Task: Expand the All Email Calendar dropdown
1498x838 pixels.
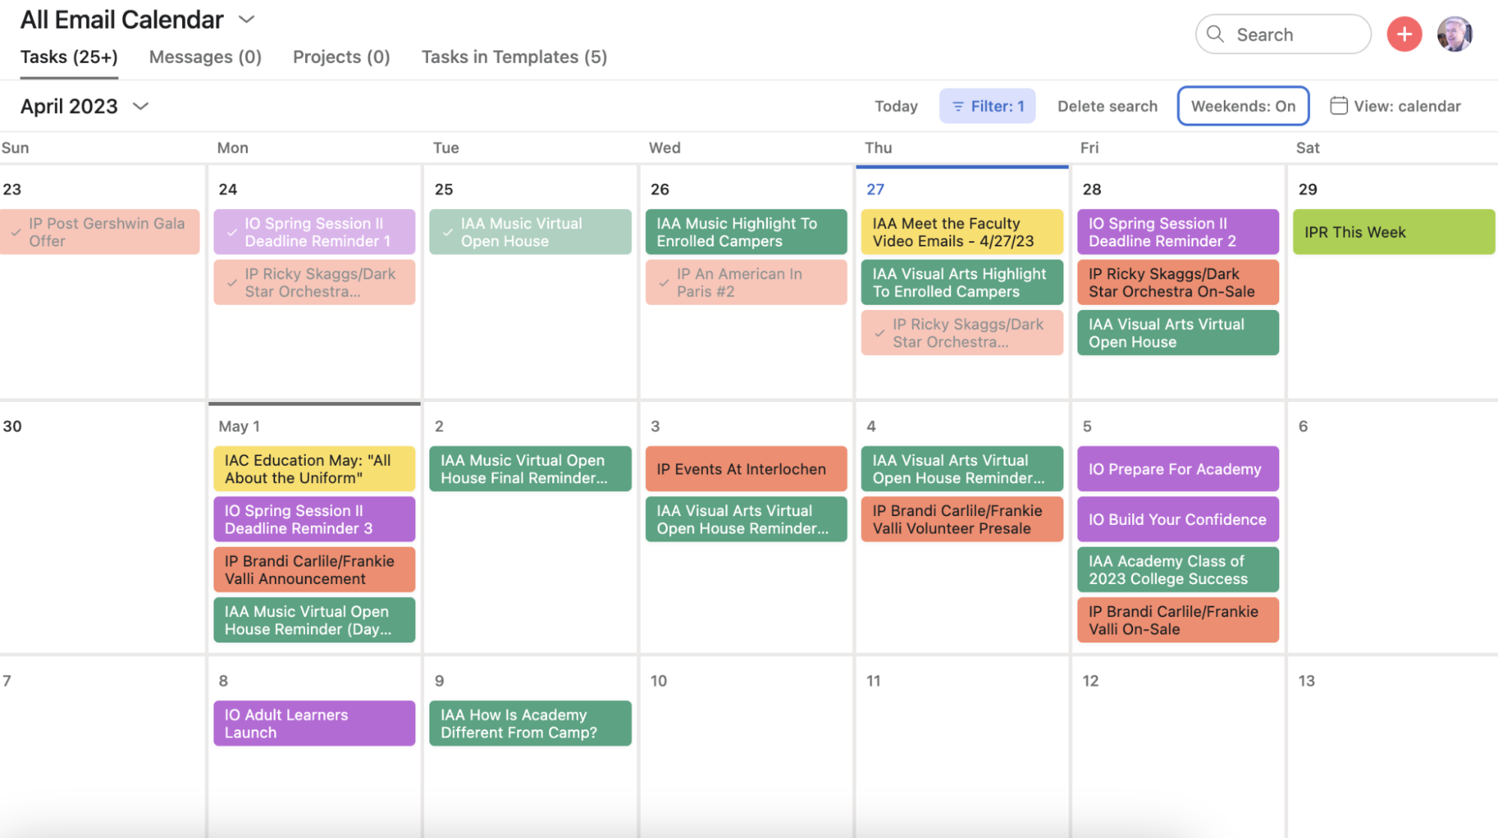Action: (247, 19)
